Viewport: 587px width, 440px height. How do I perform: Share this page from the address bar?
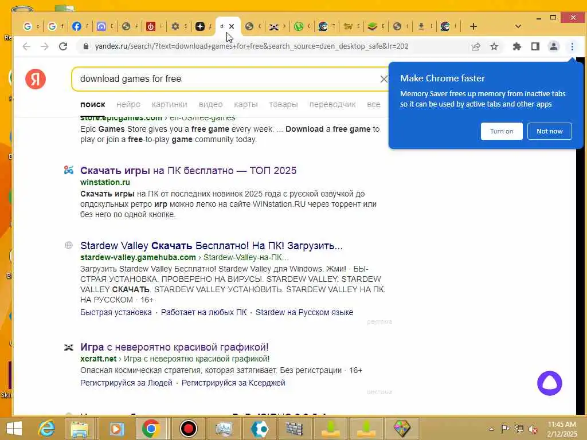(x=476, y=46)
